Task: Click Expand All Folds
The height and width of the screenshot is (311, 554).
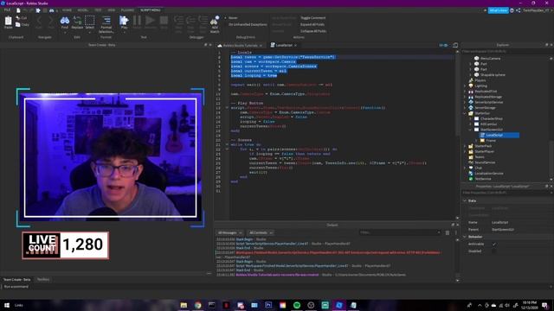Action: (312, 25)
